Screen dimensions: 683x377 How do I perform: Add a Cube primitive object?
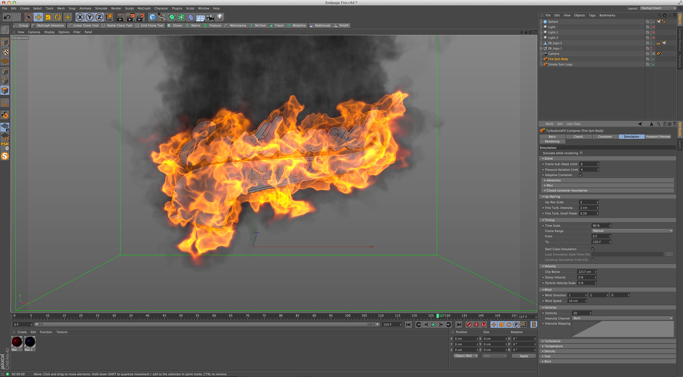tap(152, 17)
